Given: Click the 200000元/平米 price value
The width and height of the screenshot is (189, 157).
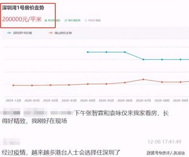Looking at the screenshot, I should pyautogui.click(x=22, y=19).
